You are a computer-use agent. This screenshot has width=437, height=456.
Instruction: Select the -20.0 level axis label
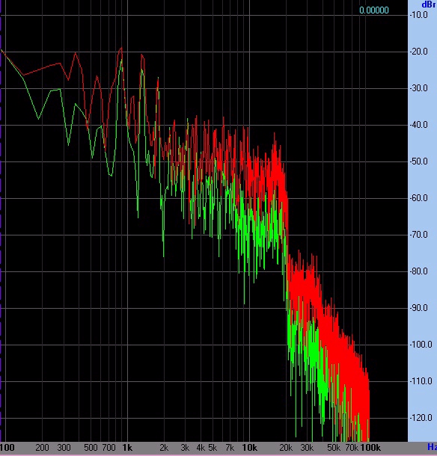(x=418, y=52)
